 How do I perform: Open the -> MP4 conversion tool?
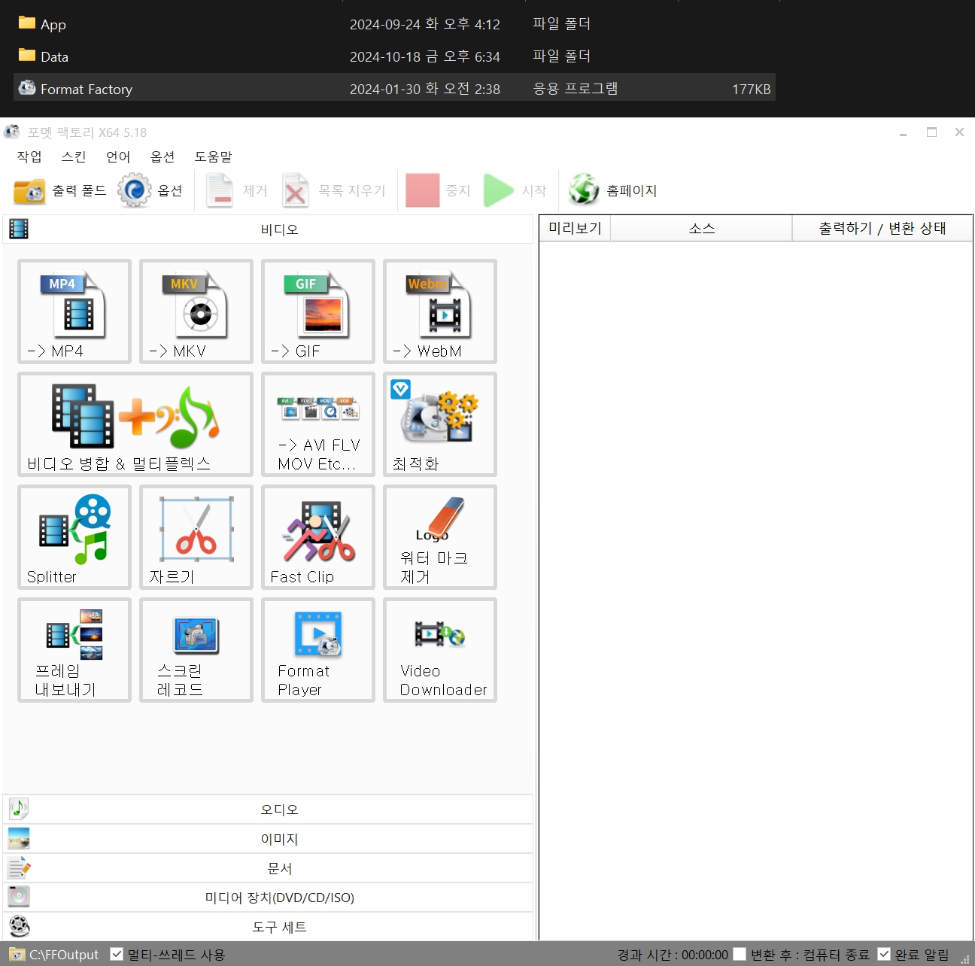coord(74,311)
